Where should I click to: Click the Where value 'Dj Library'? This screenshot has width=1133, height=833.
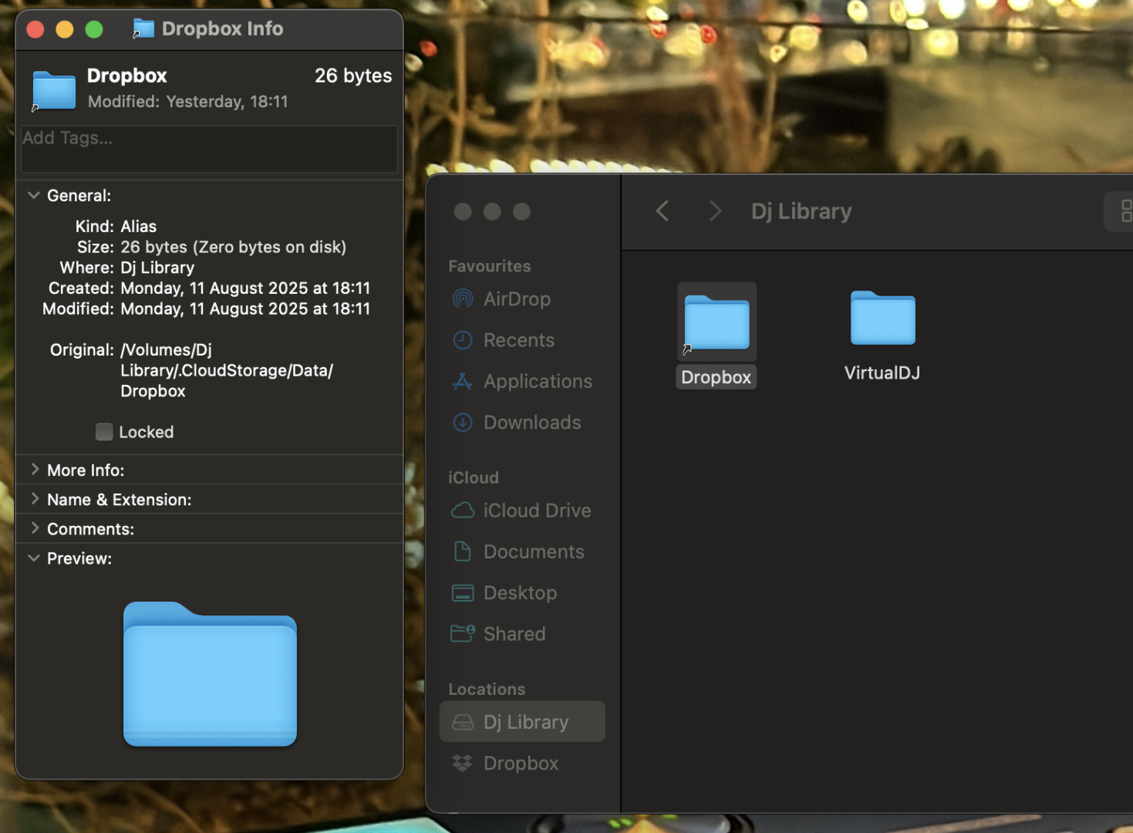coord(157,268)
